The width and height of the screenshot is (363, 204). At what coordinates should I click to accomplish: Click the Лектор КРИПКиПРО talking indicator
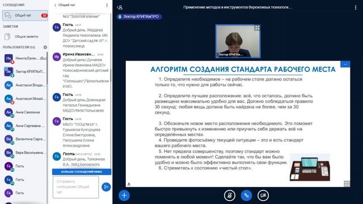click(139, 16)
